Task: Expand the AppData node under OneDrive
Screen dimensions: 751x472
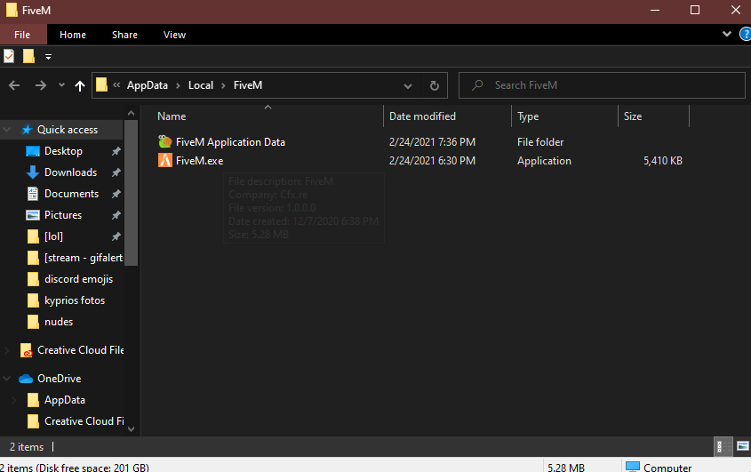Action: pyautogui.click(x=14, y=400)
